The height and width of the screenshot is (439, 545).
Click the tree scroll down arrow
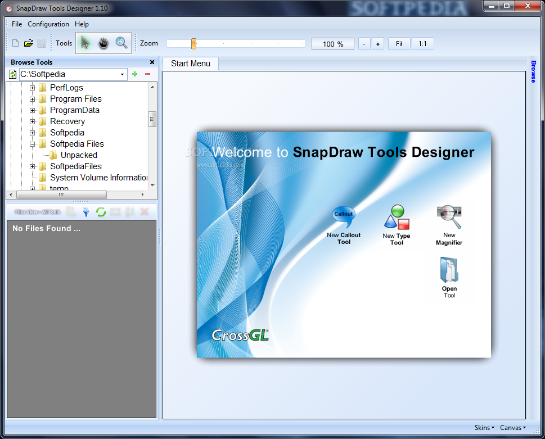click(x=152, y=185)
